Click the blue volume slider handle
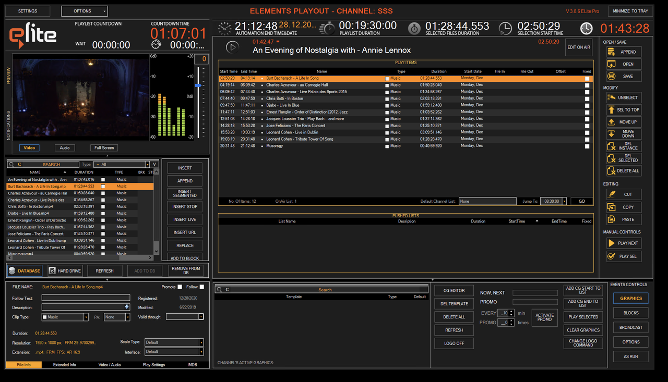This screenshot has height=382, width=668. (x=198, y=85)
